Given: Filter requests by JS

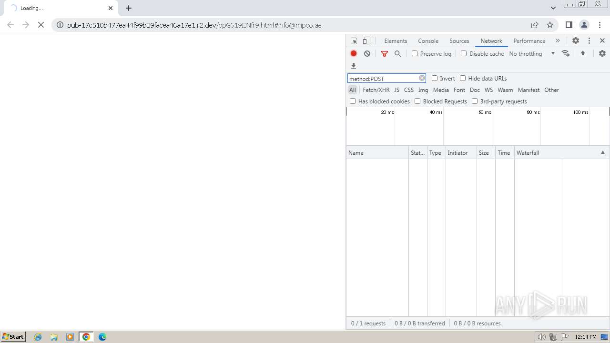Looking at the screenshot, I should coord(396,90).
